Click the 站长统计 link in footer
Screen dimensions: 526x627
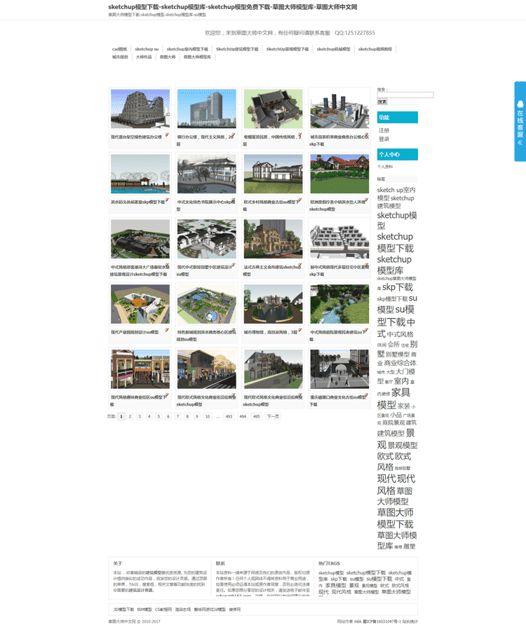coord(411,622)
